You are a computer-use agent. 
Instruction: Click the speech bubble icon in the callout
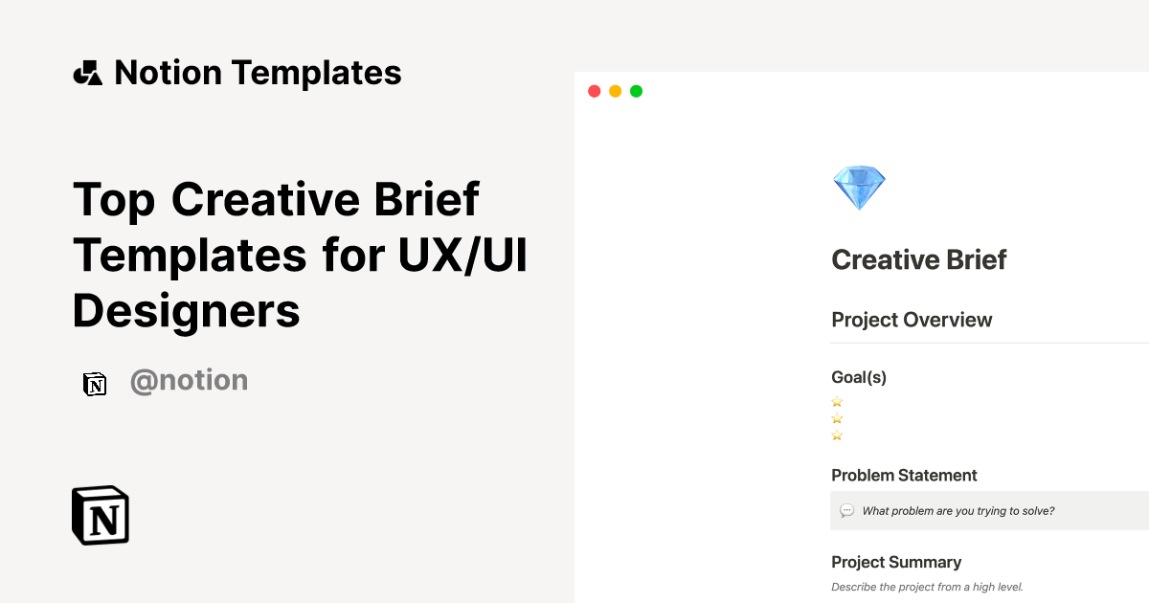coord(847,510)
